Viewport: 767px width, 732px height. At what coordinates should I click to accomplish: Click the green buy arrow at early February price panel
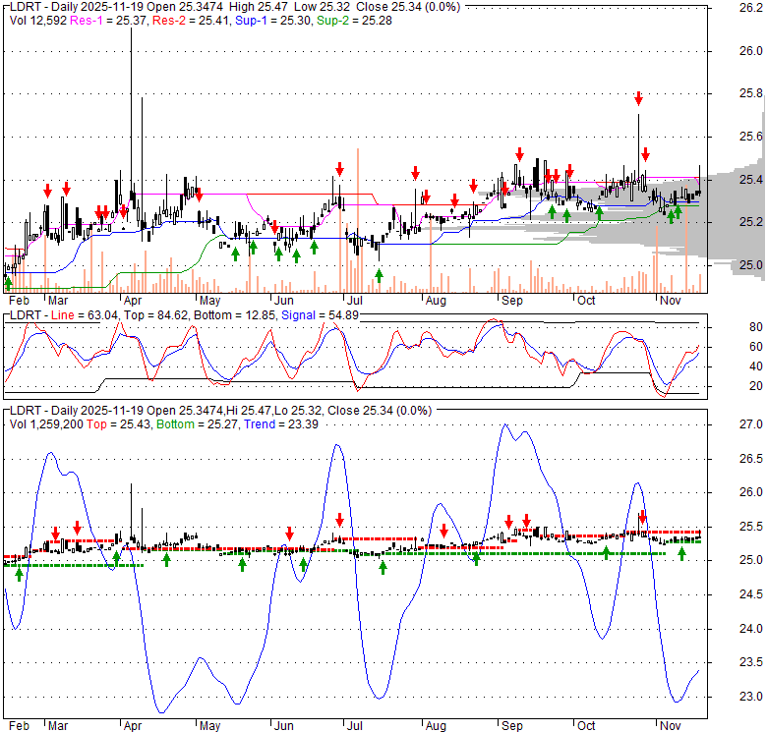tap(9, 283)
